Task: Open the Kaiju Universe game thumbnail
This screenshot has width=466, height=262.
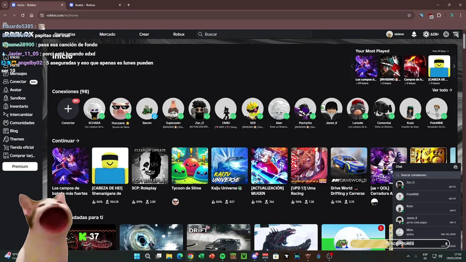Action: [230, 166]
